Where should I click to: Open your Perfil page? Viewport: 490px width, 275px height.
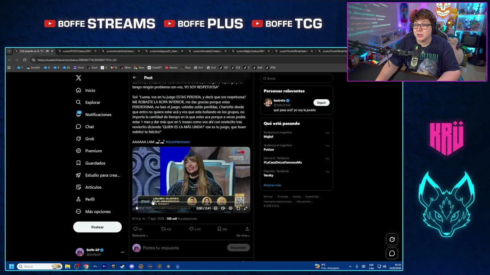pyautogui.click(x=85, y=199)
